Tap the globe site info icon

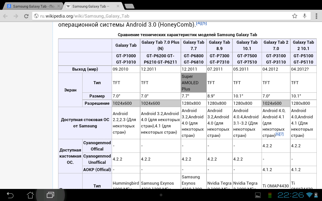[36, 16]
